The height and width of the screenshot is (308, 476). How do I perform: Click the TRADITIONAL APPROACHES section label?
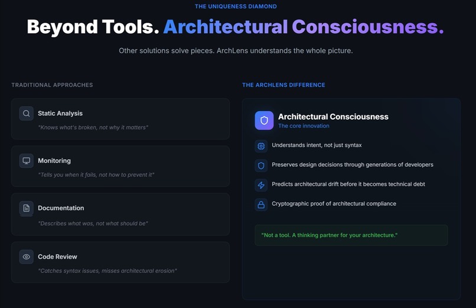(52, 85)
